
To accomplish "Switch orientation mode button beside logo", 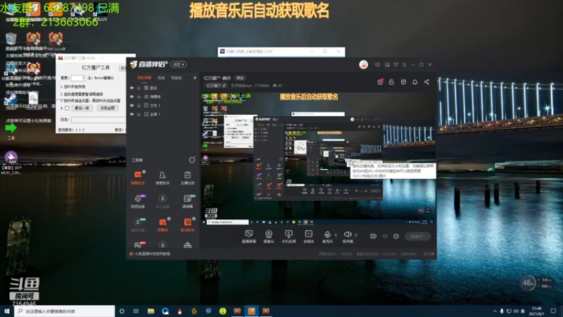I will (179, 64).
